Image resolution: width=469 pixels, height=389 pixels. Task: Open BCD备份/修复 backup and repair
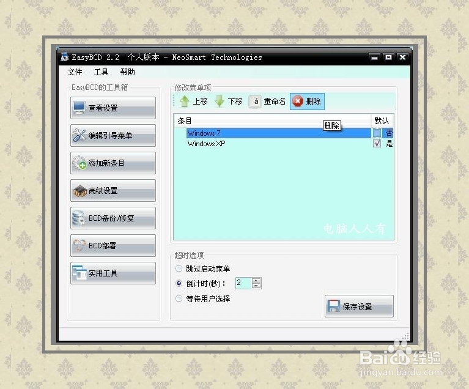[113, 218]
